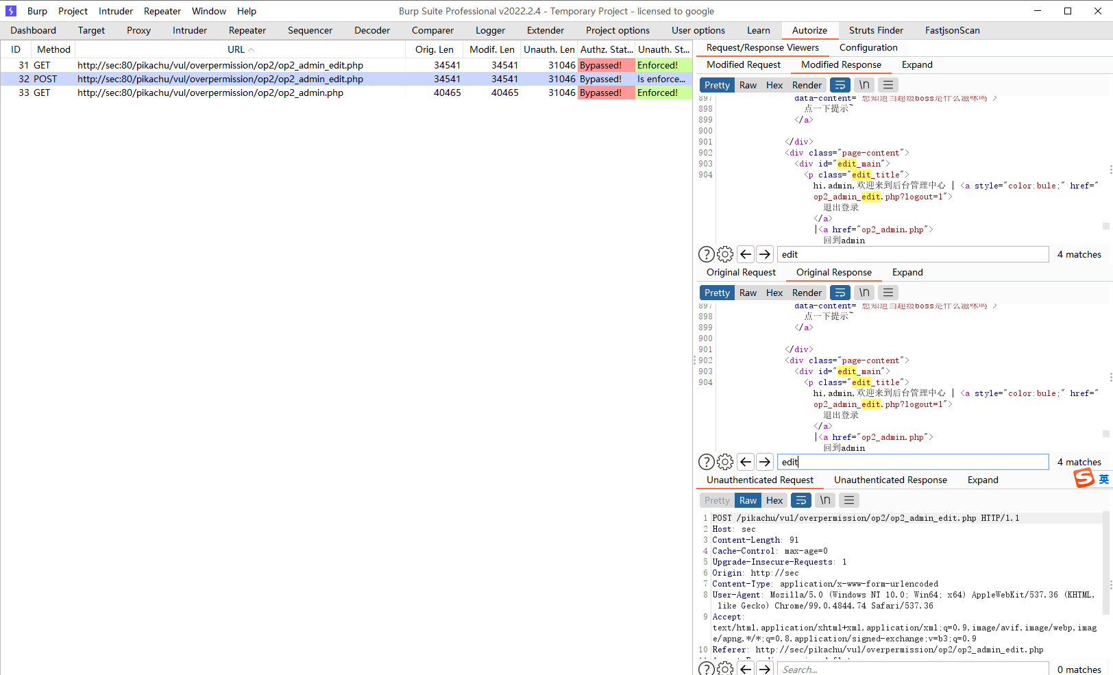This screenshot has width=1113, height=675.
Task: Switch Original Response to Render view
Action: [x=807, y=293]
